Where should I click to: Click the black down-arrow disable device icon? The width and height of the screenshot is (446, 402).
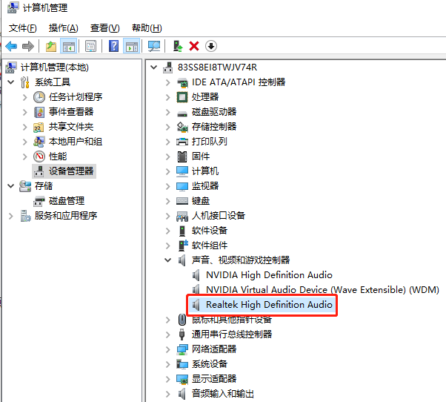point(211,46)
